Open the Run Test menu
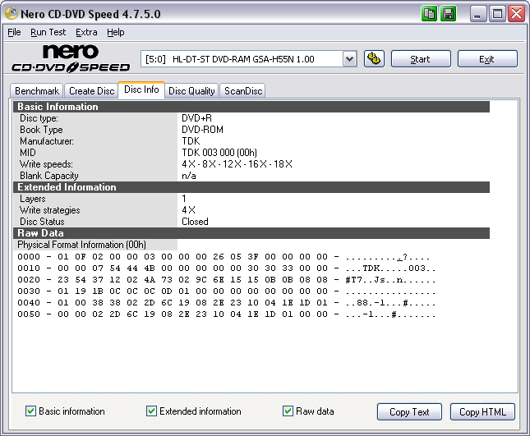This screenshot has height=436, width=530. click(x=48, y=32)
